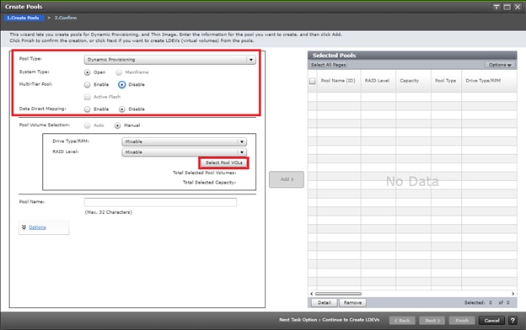Click the pin window icon in title bar

pyautogui.click(x=496, y=7)
